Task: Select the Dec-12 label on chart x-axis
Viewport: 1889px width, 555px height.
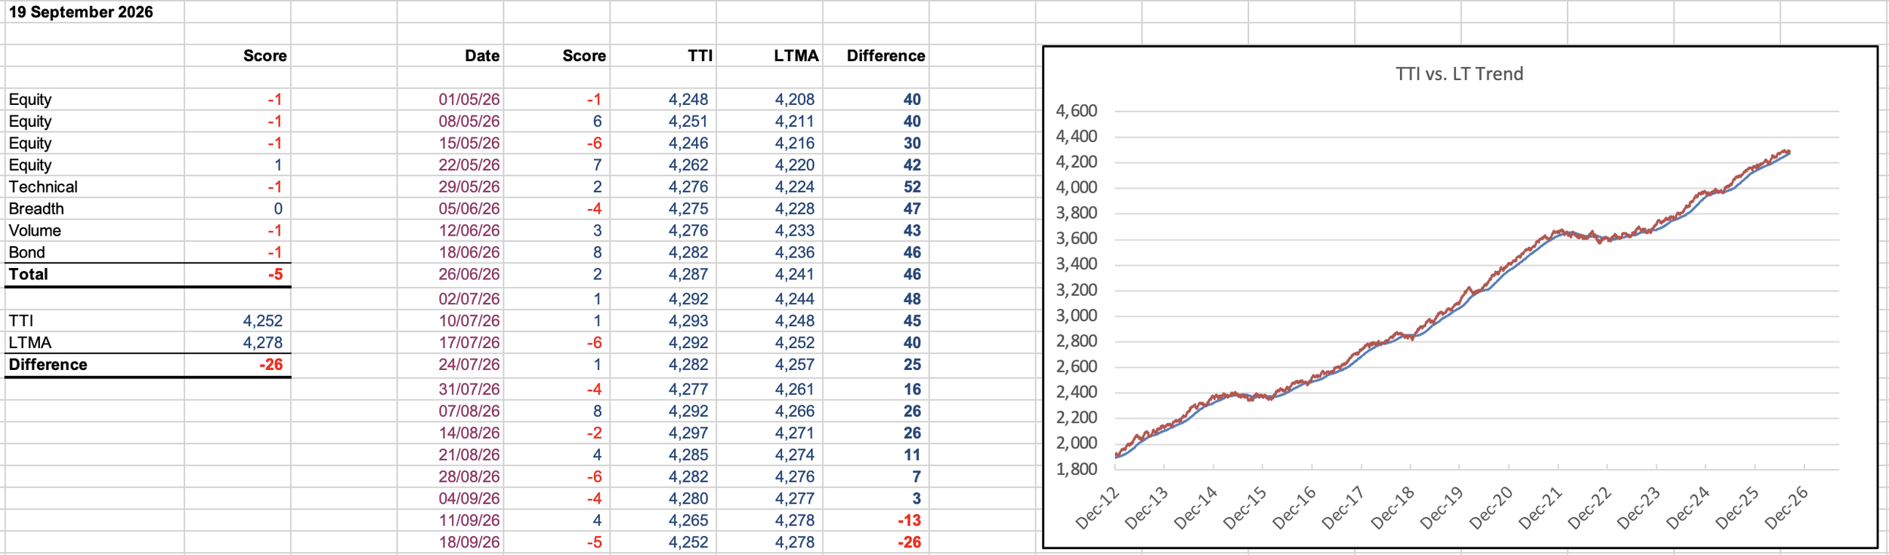Action: click(x=1097, y=508)
